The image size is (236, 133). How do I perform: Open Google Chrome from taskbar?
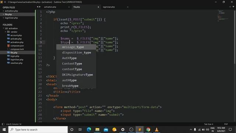148,130
